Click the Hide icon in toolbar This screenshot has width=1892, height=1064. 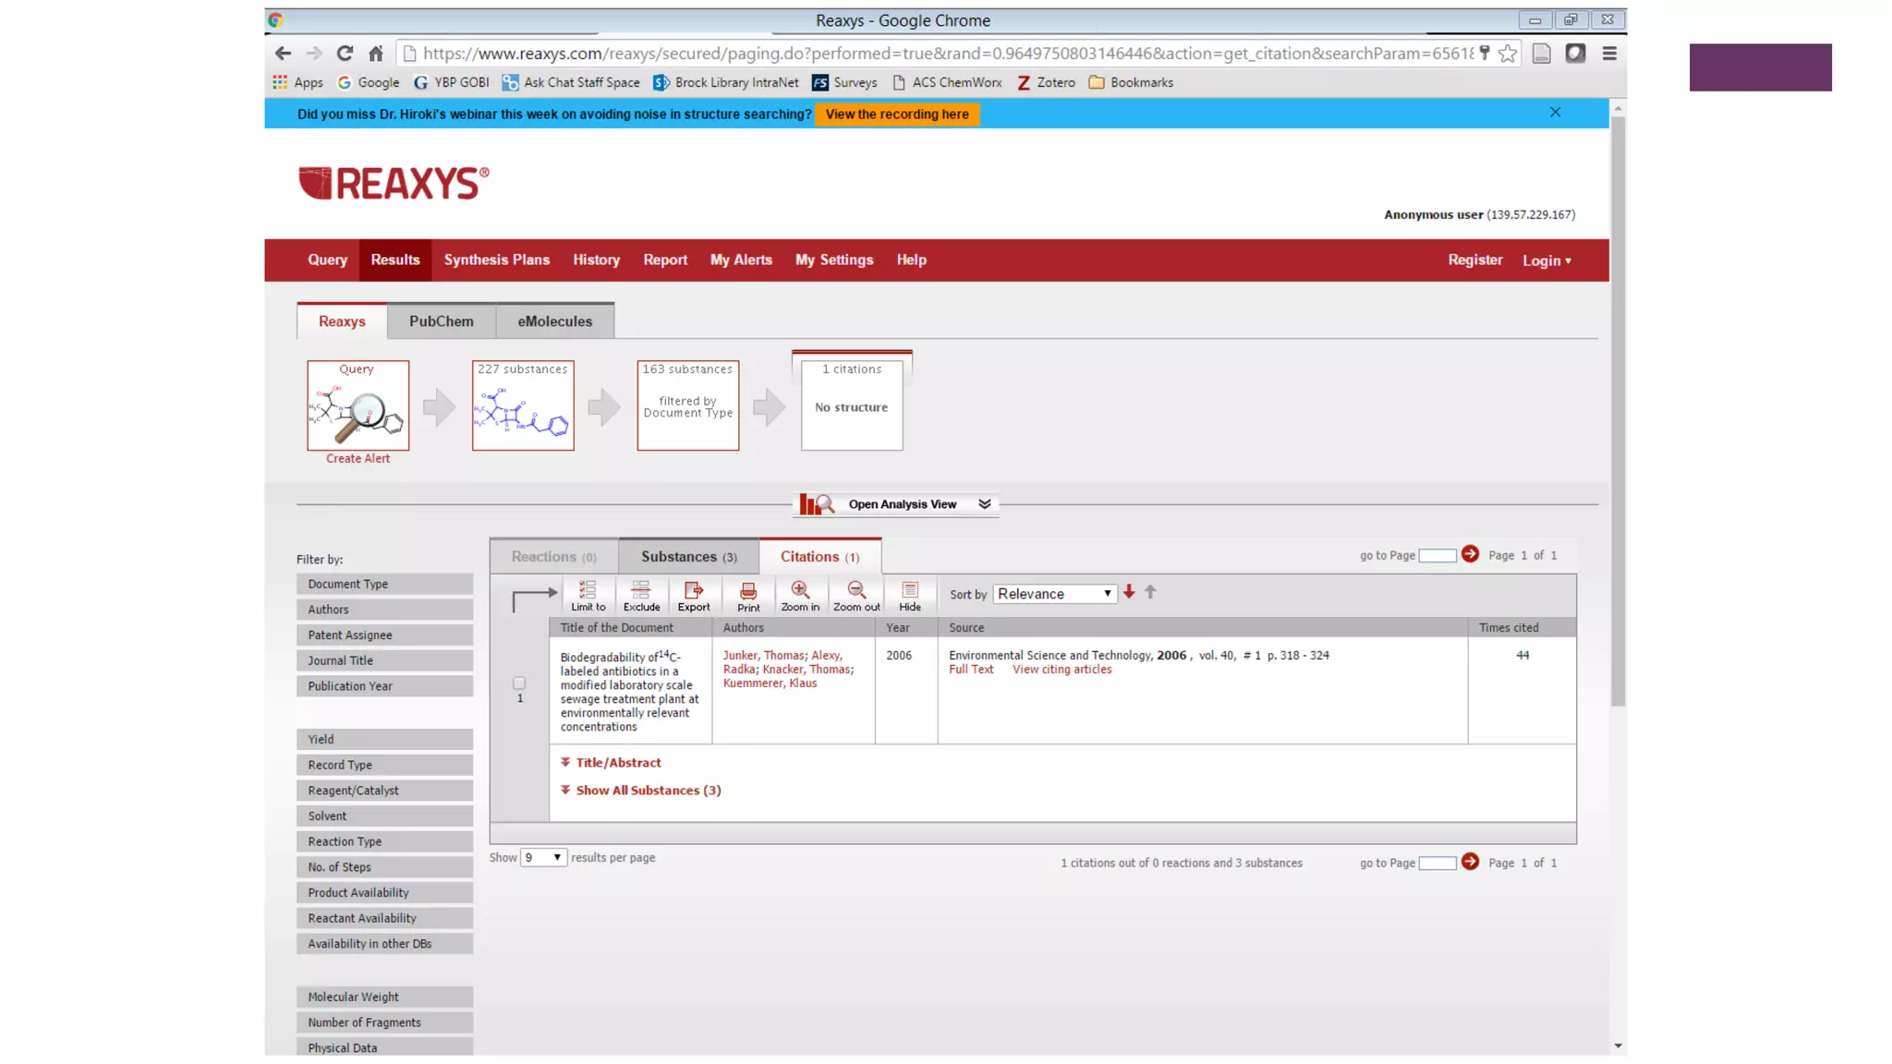910,595
